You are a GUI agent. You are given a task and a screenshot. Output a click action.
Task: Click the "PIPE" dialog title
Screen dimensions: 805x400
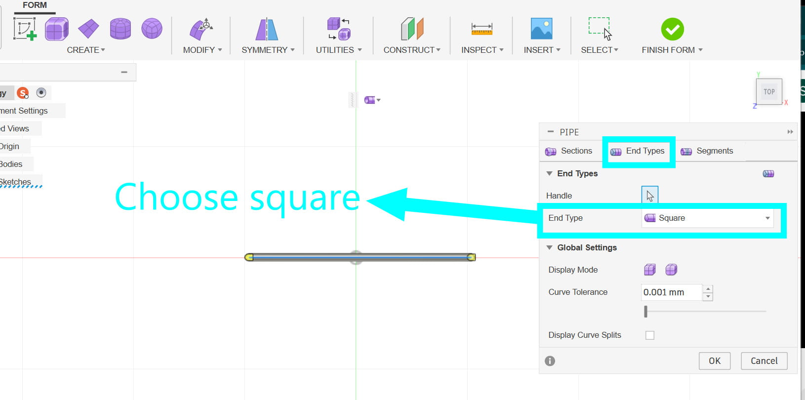coord(569,132)
